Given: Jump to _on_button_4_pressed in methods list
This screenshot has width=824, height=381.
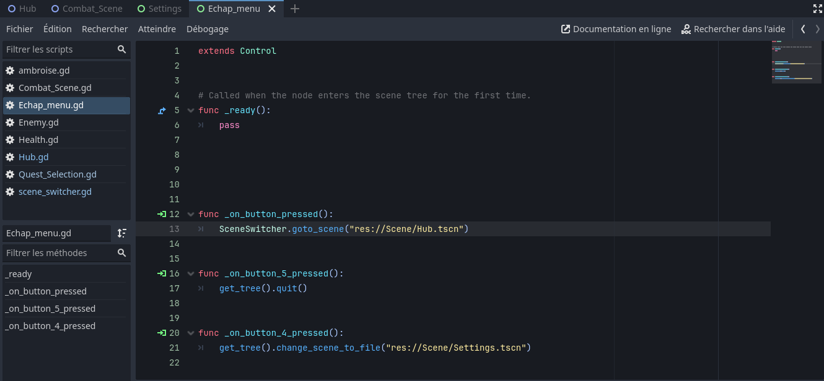Looking at the screenshot, I should point(65,326).
